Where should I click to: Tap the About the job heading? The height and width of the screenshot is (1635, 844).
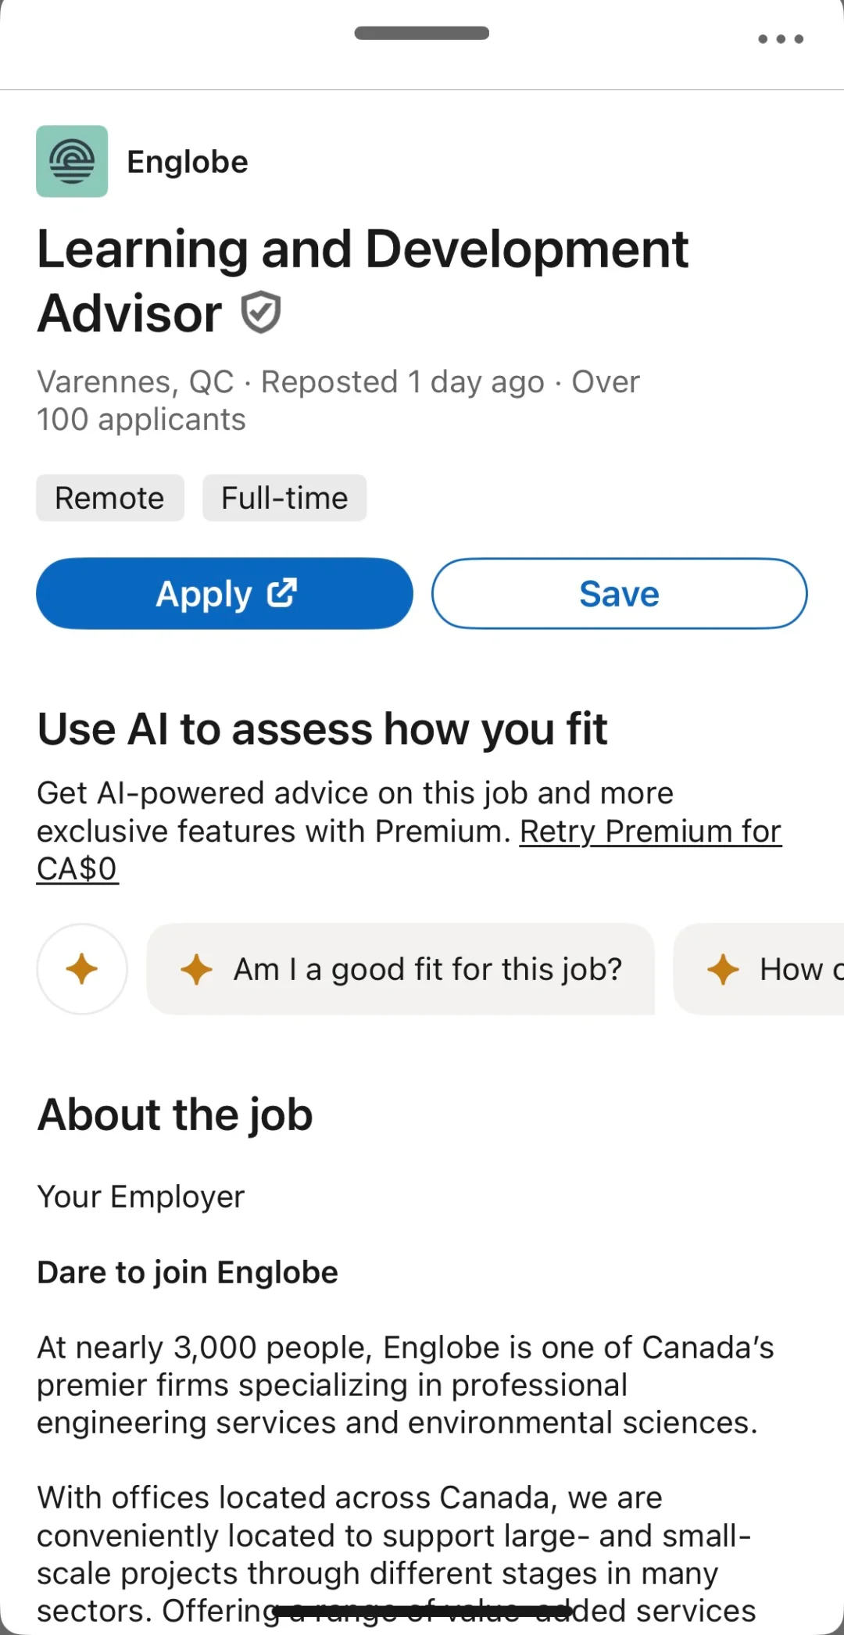pyautogui.click(x=175, y=1114)
